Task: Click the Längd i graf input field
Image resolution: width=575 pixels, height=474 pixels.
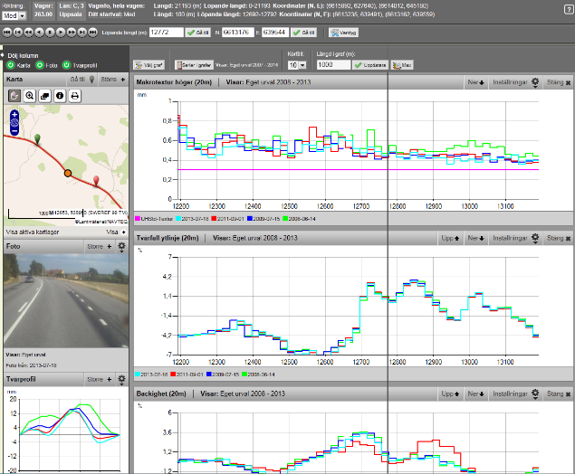Action: click(x=333, y=65)
